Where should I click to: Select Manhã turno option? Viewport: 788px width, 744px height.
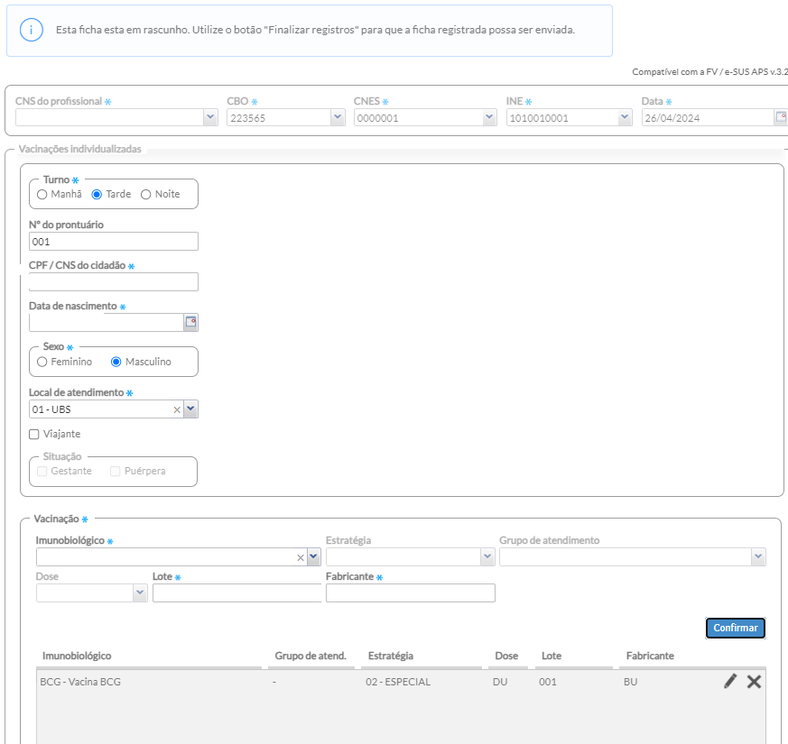click(x=42, y=194)
